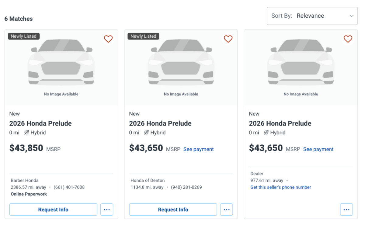Viewport: 365px width, 225px height.
Task: Click the hybrid leaf icon on the first listing
Action: click(x=26, y=133)
